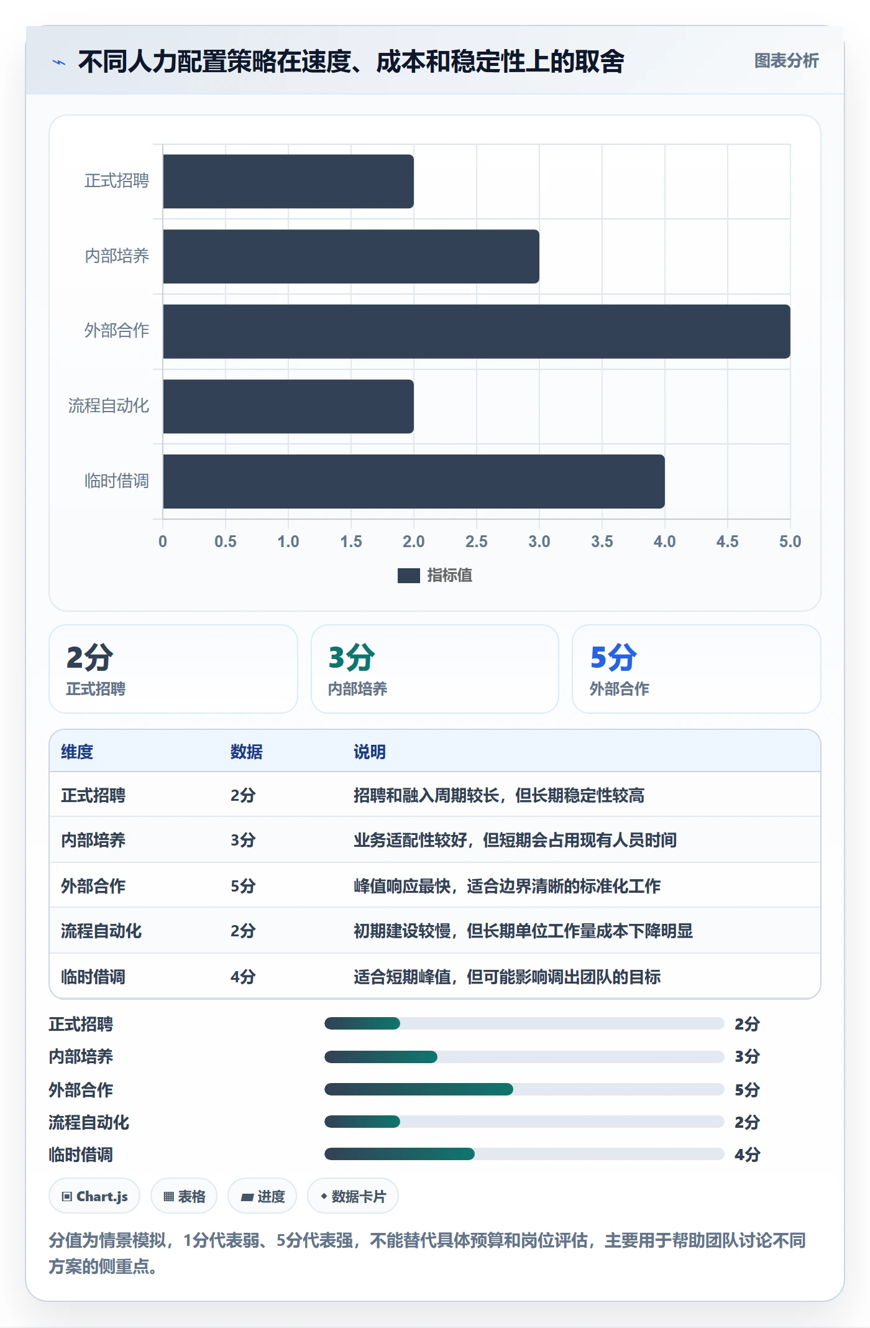Click the 流程自动化 axis label in the chart
This screenshot has width=870, height=1328.
[x=109, y=406]
